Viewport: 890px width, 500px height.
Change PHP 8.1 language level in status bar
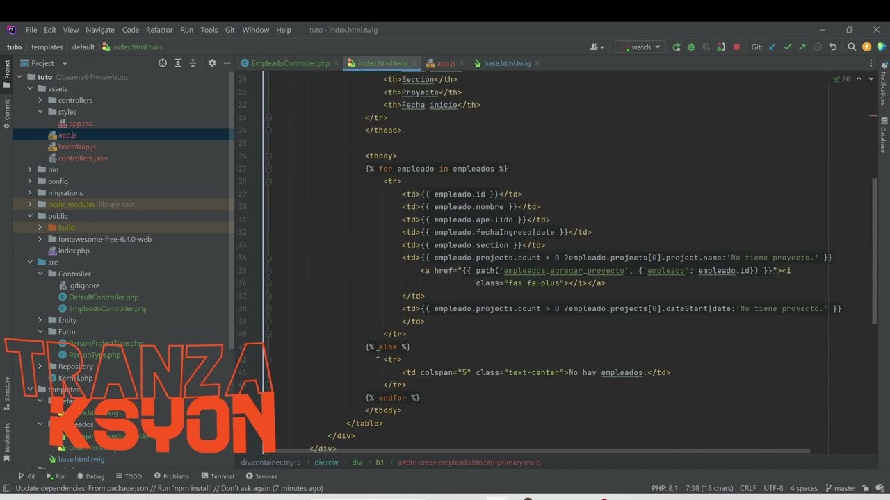click(x=665, y=488)
